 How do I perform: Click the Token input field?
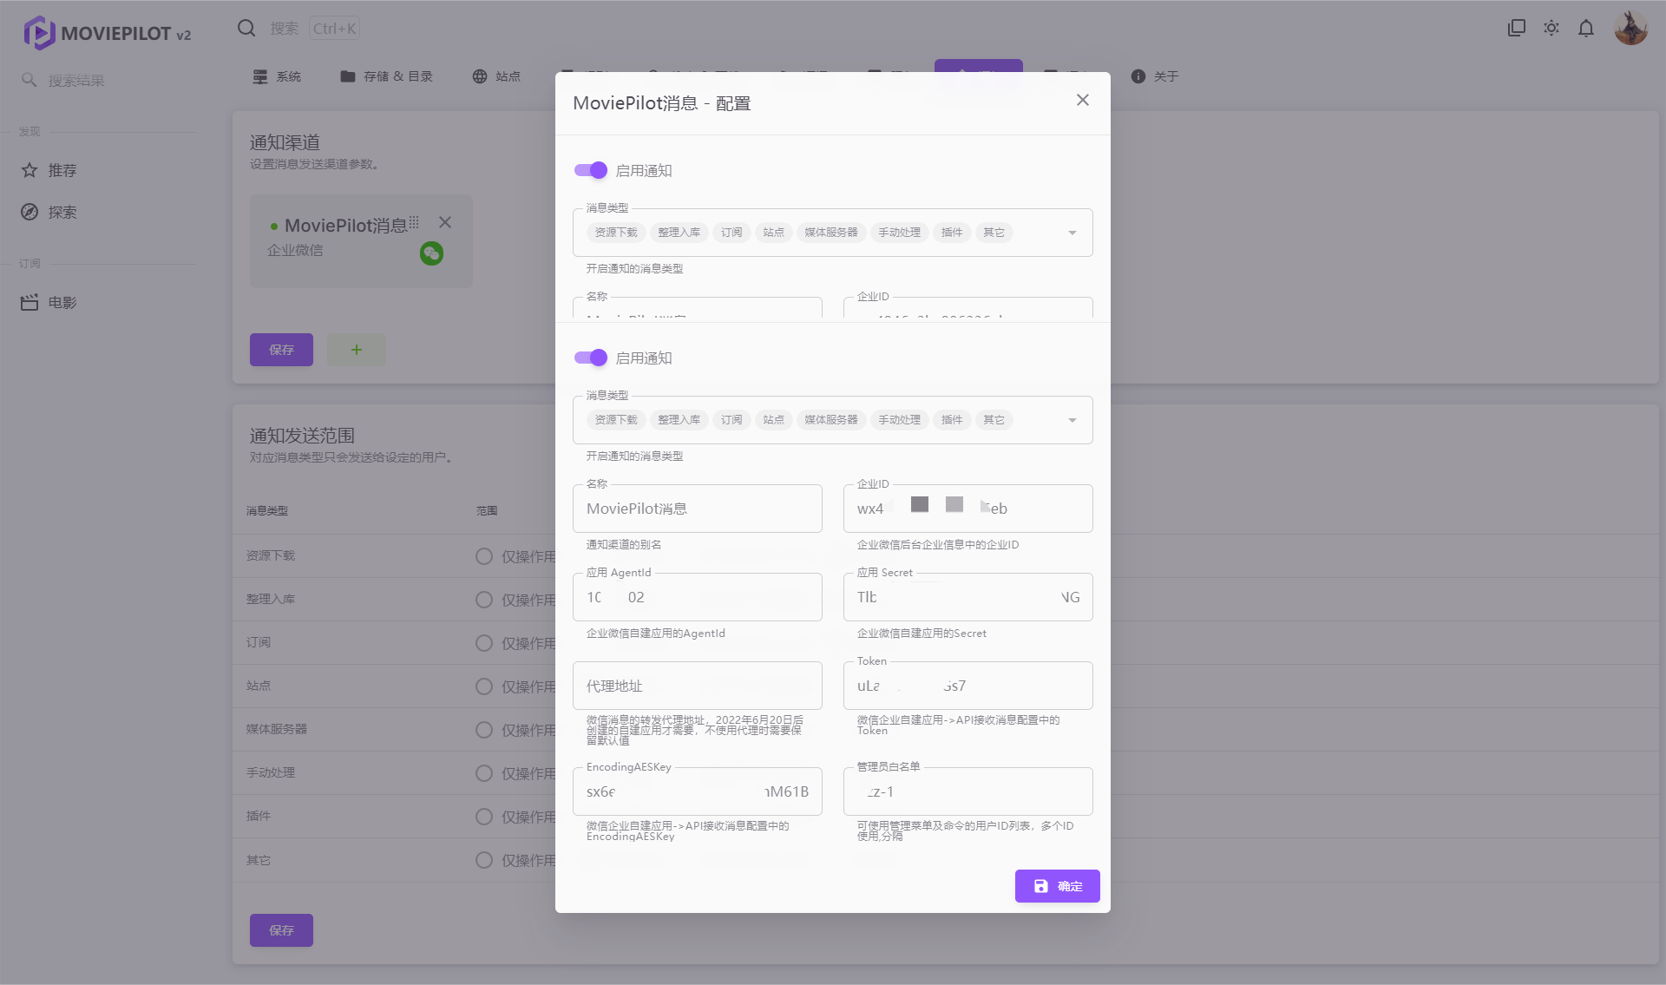(x=967, y=686)
